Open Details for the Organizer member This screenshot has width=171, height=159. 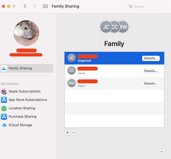point(151,58)
